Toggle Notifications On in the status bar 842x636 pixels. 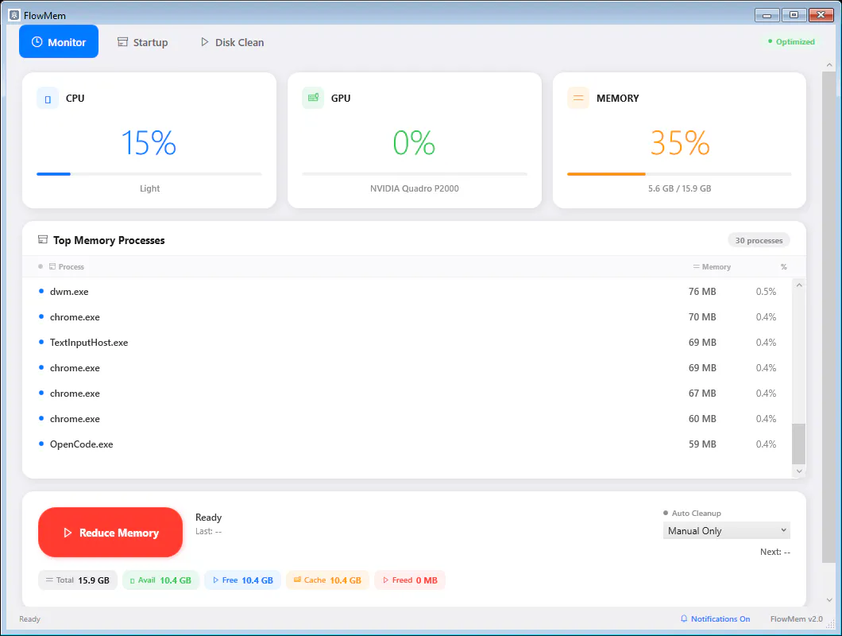click(715, 619)
